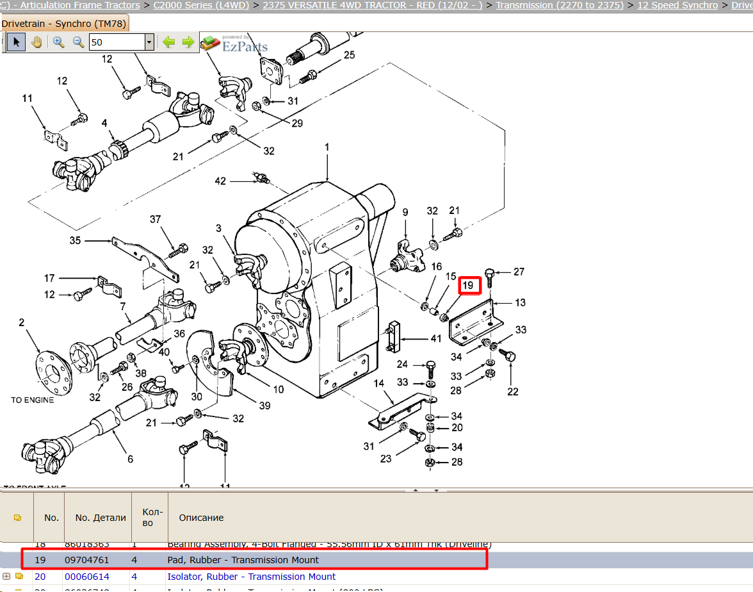
Task: Click callout 16 in the diagram
Action: [x=436, y=267]
